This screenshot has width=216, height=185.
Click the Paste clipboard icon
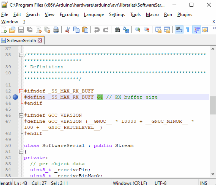coord(85,30)
